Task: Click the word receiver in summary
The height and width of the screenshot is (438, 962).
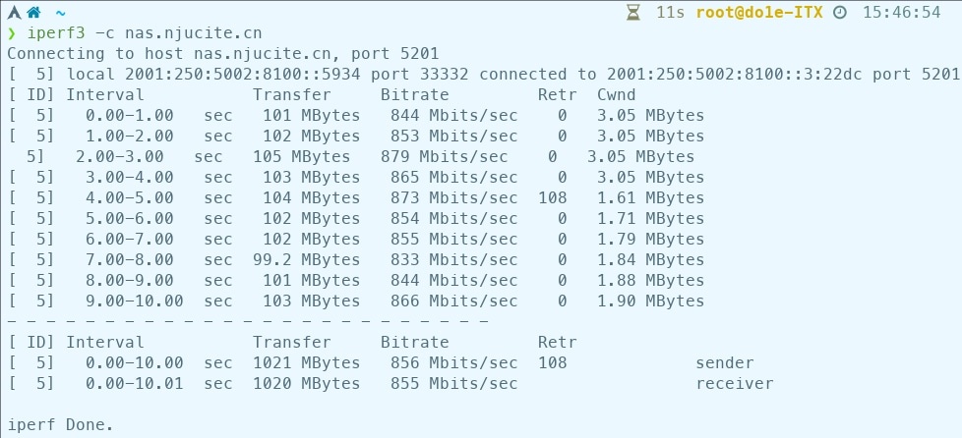Action: tap(734, 383)
